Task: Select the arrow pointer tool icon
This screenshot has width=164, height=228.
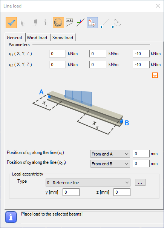Action: [22, 23]
